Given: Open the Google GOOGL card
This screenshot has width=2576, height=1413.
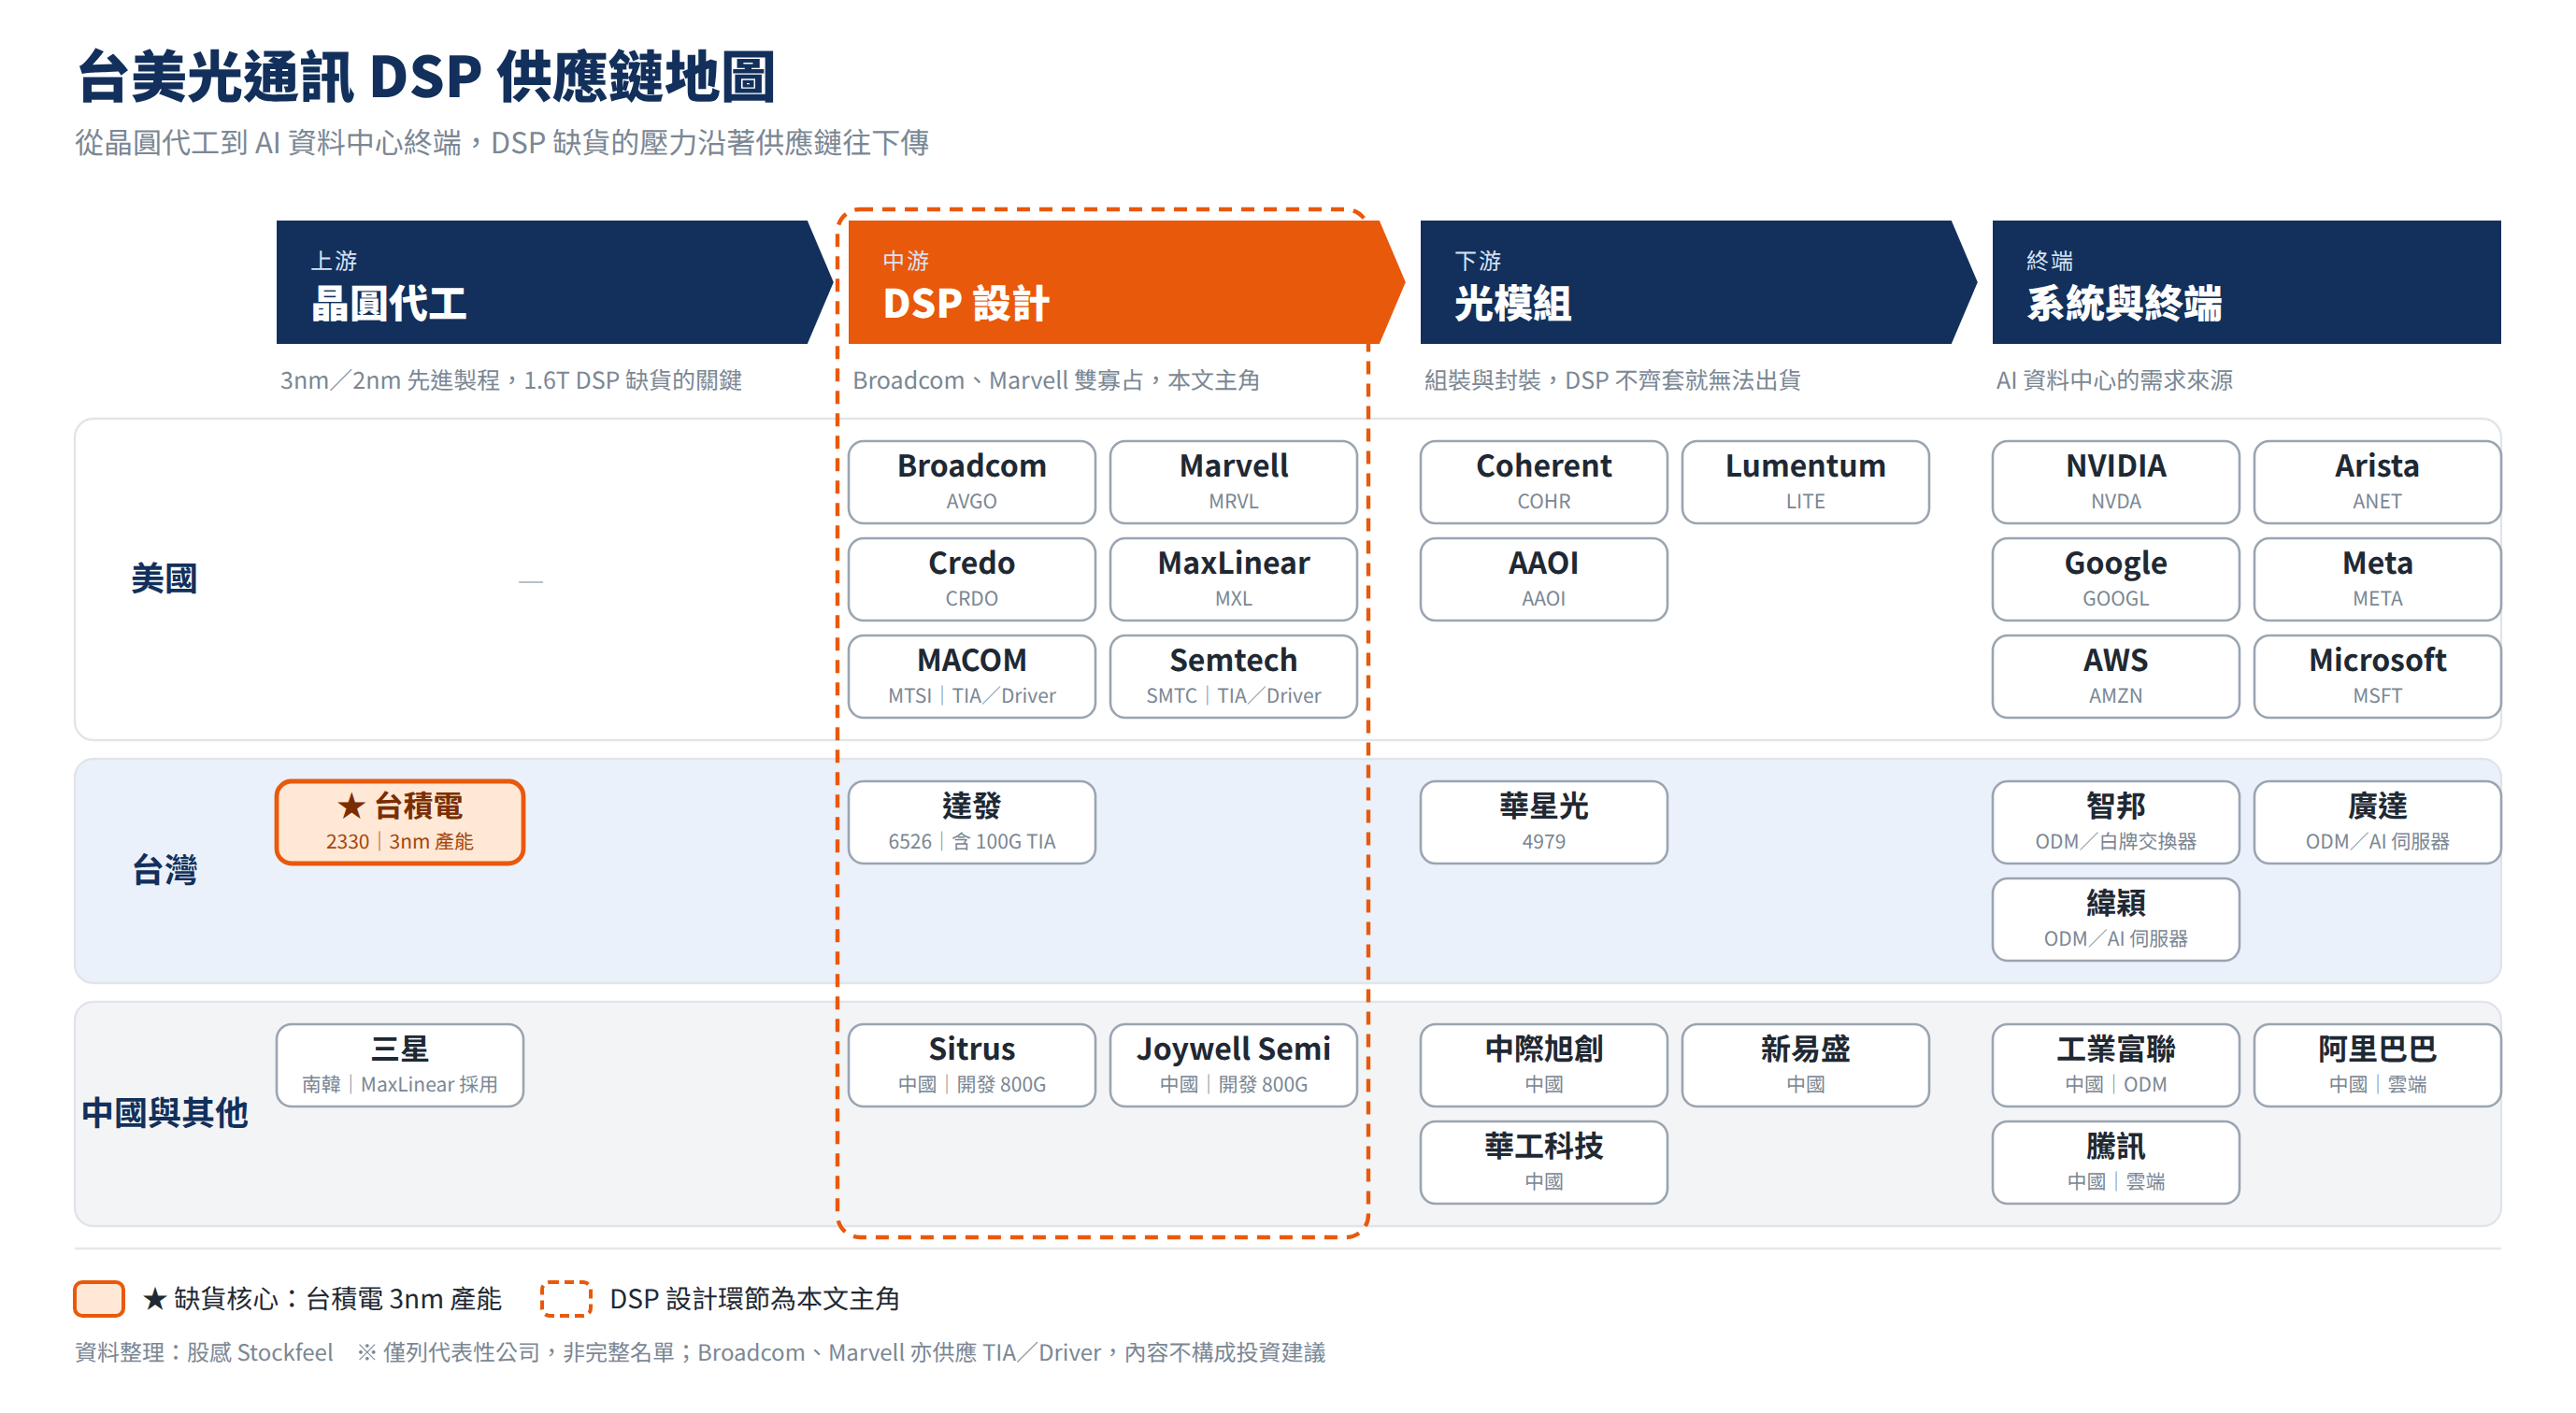Looking at the screenshot, I should pyautogui.click(x=2116, y=579).
